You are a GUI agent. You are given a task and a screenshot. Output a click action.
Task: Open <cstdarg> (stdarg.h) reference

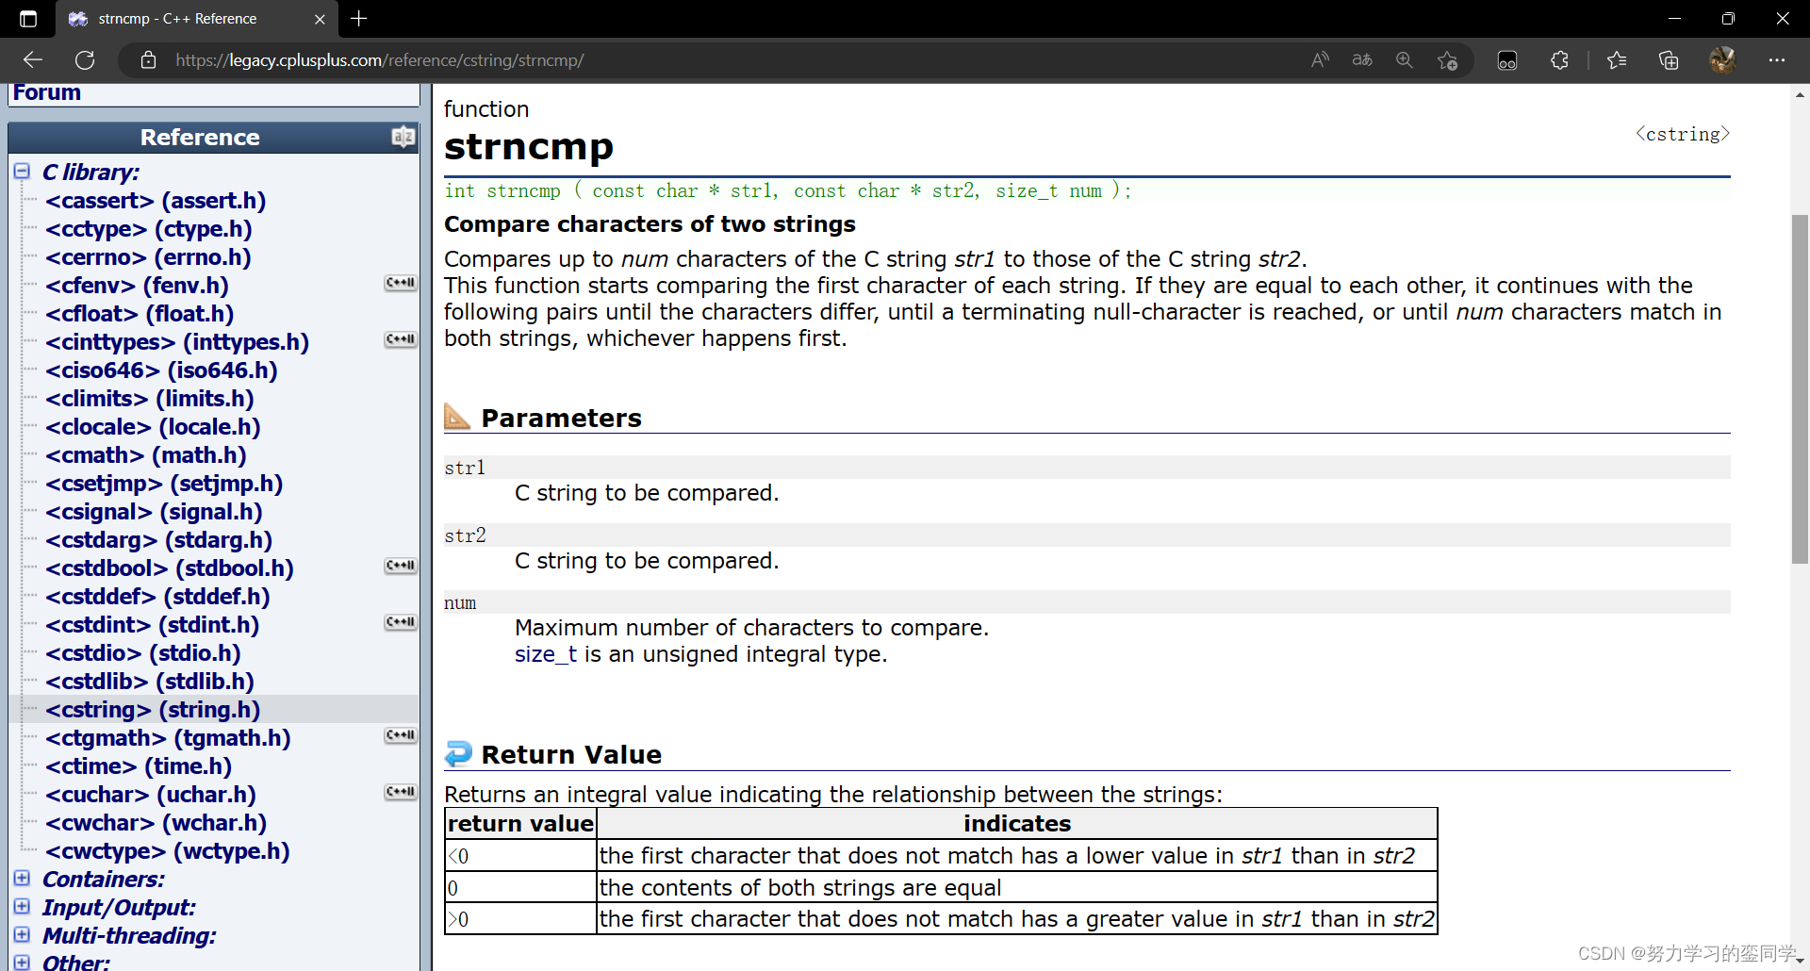(x=158, y=540)
